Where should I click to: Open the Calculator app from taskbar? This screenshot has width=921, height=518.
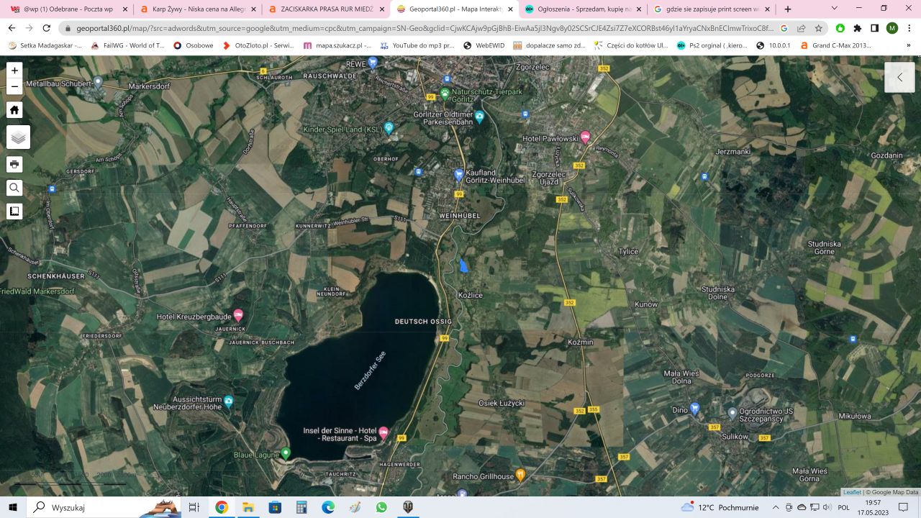tap(301, 507)
